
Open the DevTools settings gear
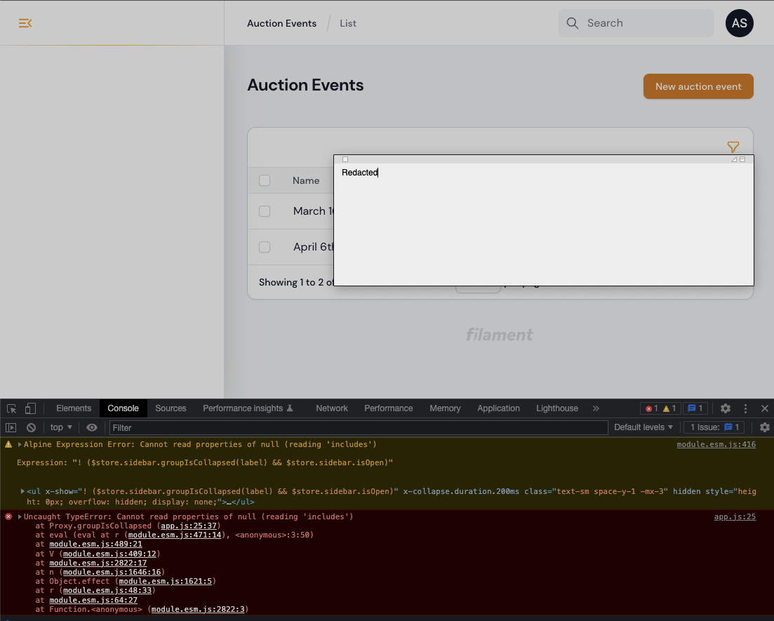pyautogui.click(x=725, y=408)
